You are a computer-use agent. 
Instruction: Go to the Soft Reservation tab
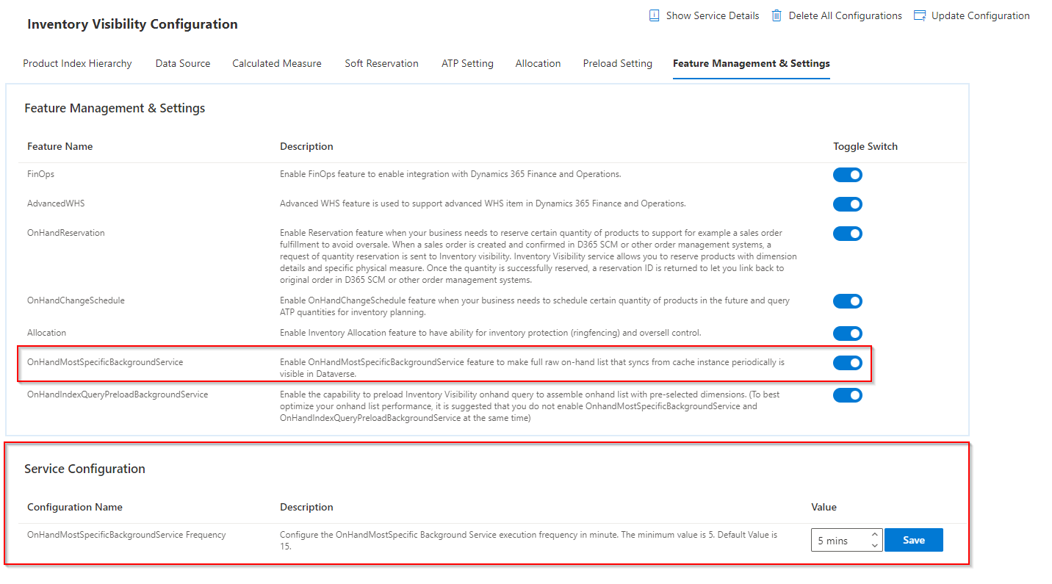pyautogui.click(x=381, y=63)
